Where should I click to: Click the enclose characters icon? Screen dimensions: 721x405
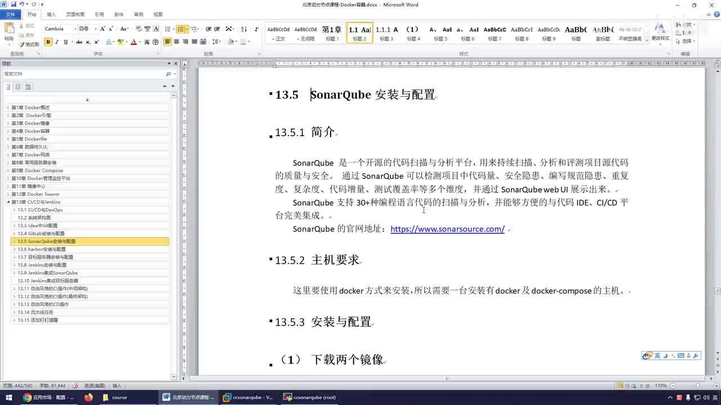tap(155, 42)
